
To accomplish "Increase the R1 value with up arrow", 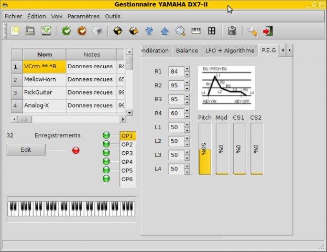I will tap(187, 69).
